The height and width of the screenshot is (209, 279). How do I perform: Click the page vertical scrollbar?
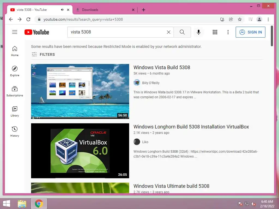[x=272, y=36]
